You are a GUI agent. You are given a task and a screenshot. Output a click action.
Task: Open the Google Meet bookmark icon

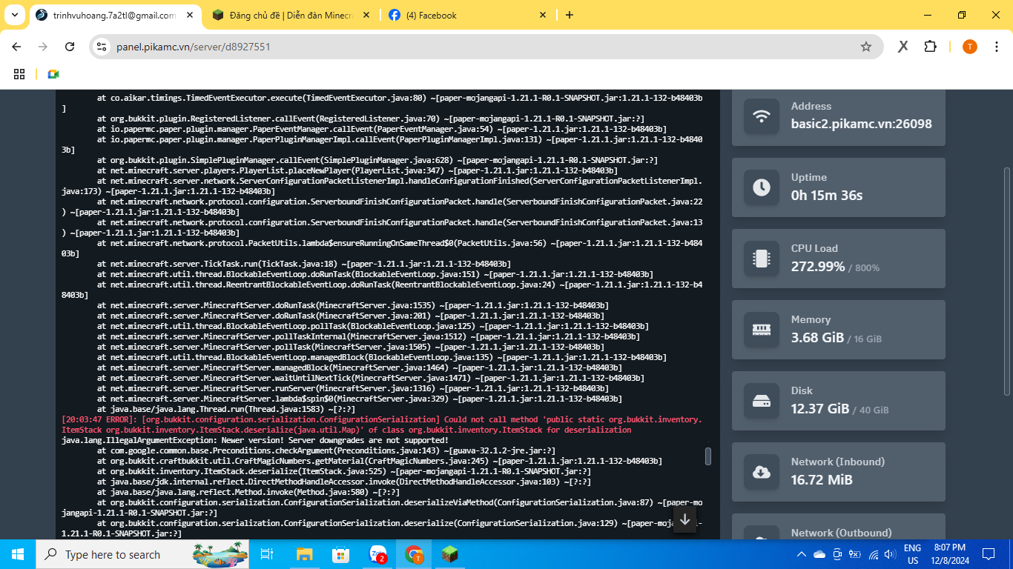point(53,74)
